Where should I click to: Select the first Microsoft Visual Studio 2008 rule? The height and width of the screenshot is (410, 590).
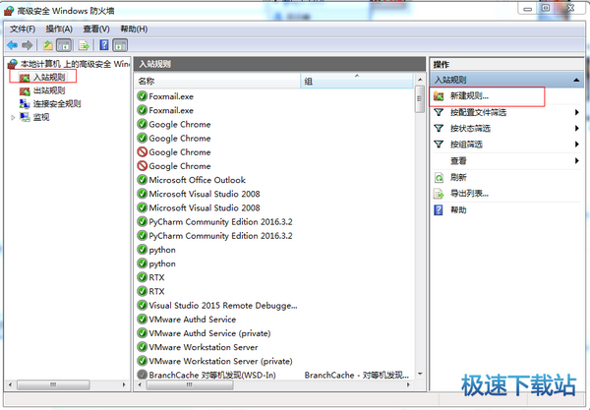pyautogui.click(x=205, y=194)
